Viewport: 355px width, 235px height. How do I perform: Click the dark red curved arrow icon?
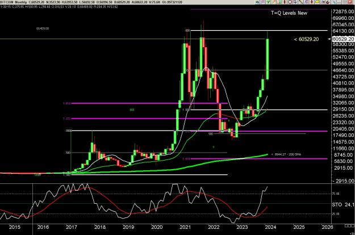tap(328, 2)
